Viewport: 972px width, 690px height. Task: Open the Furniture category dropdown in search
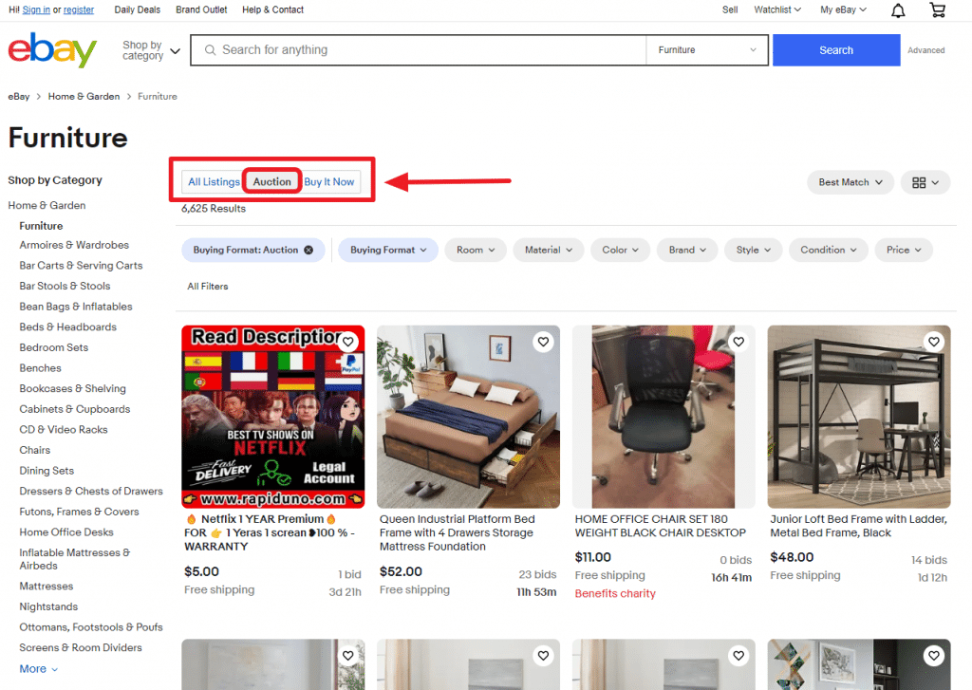pyautogui.click(x=707, y=50)
